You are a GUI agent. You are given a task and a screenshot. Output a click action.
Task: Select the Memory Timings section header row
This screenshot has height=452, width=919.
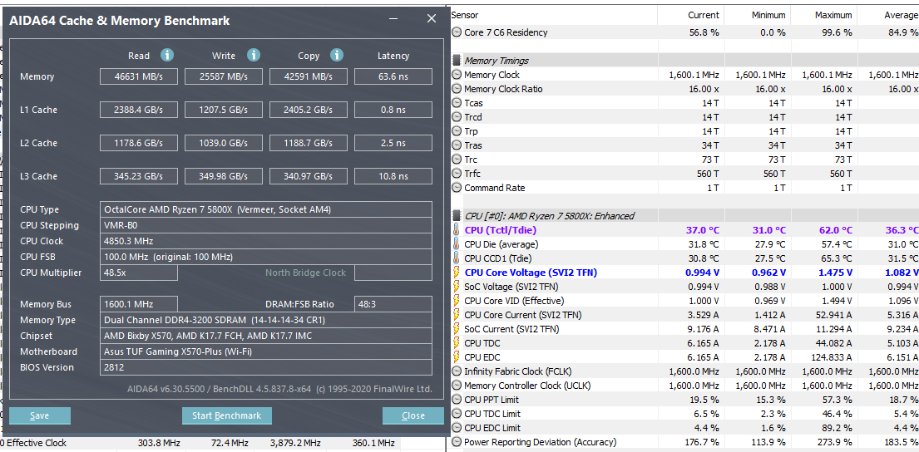(x=684, y=61)
